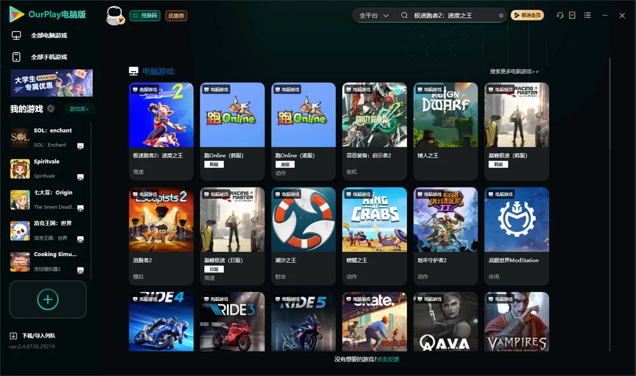
Task: Open the 地牢守护者2 game card
Action: [x=445, y=236]
